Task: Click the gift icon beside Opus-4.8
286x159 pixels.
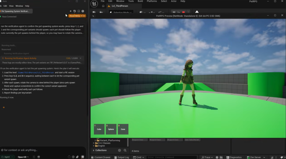Action: 39,157
